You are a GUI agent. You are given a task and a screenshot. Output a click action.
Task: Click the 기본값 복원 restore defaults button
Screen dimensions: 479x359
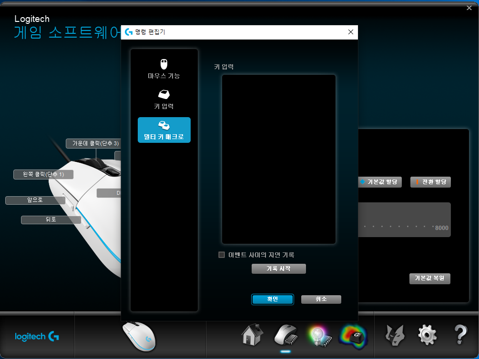point(430,279)
